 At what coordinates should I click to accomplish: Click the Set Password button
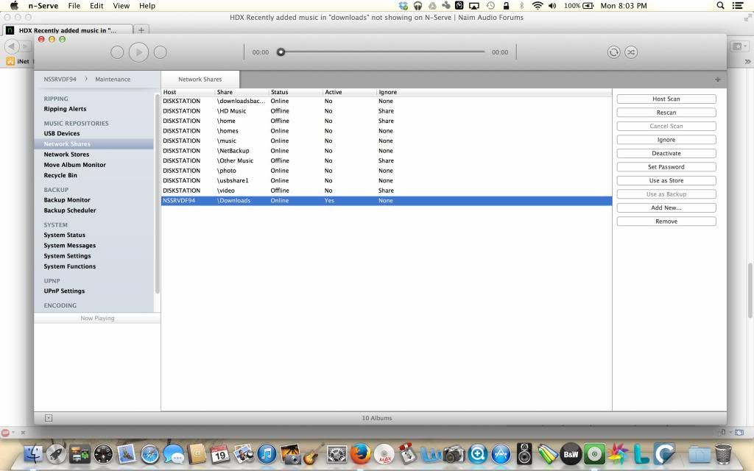coord(666,167)
